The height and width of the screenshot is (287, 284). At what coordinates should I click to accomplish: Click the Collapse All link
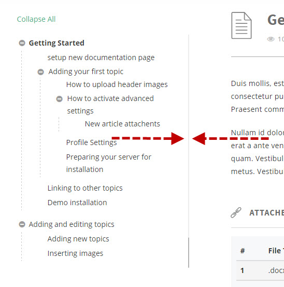(x=36, y=19)
